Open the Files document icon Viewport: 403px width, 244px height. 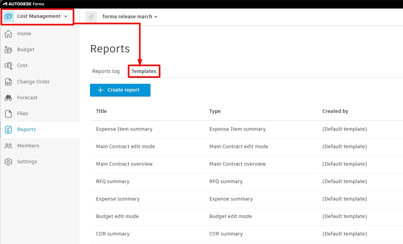(8, 114)
